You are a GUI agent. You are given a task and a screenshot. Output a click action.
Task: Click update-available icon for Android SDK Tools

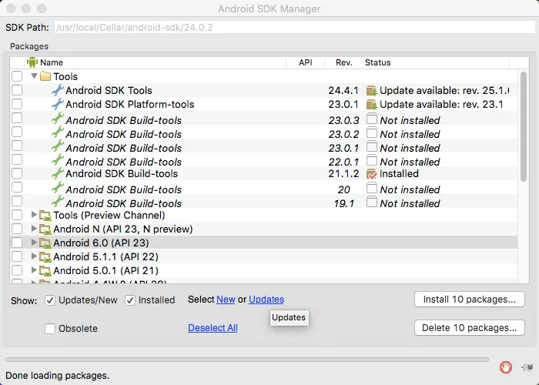click(372, 91)
